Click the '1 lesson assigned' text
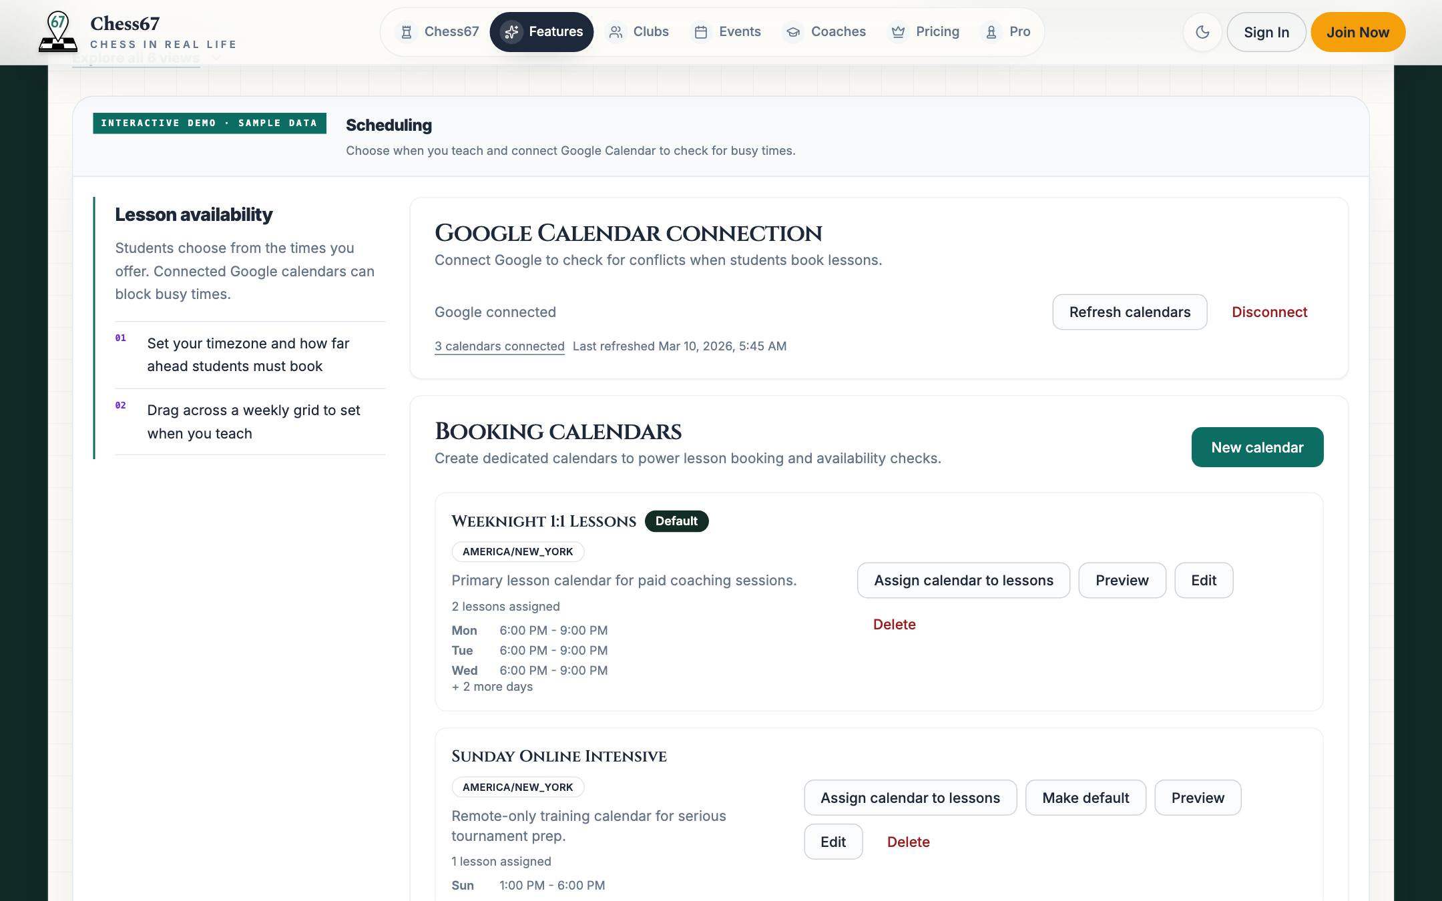1442x901 pixels. [501, 862]
